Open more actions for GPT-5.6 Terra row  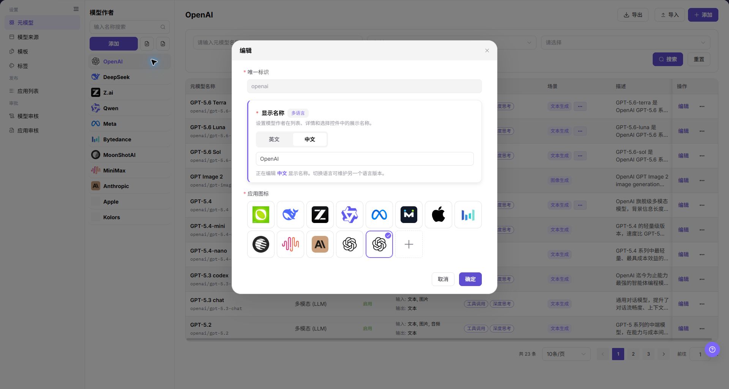(702, 106)
